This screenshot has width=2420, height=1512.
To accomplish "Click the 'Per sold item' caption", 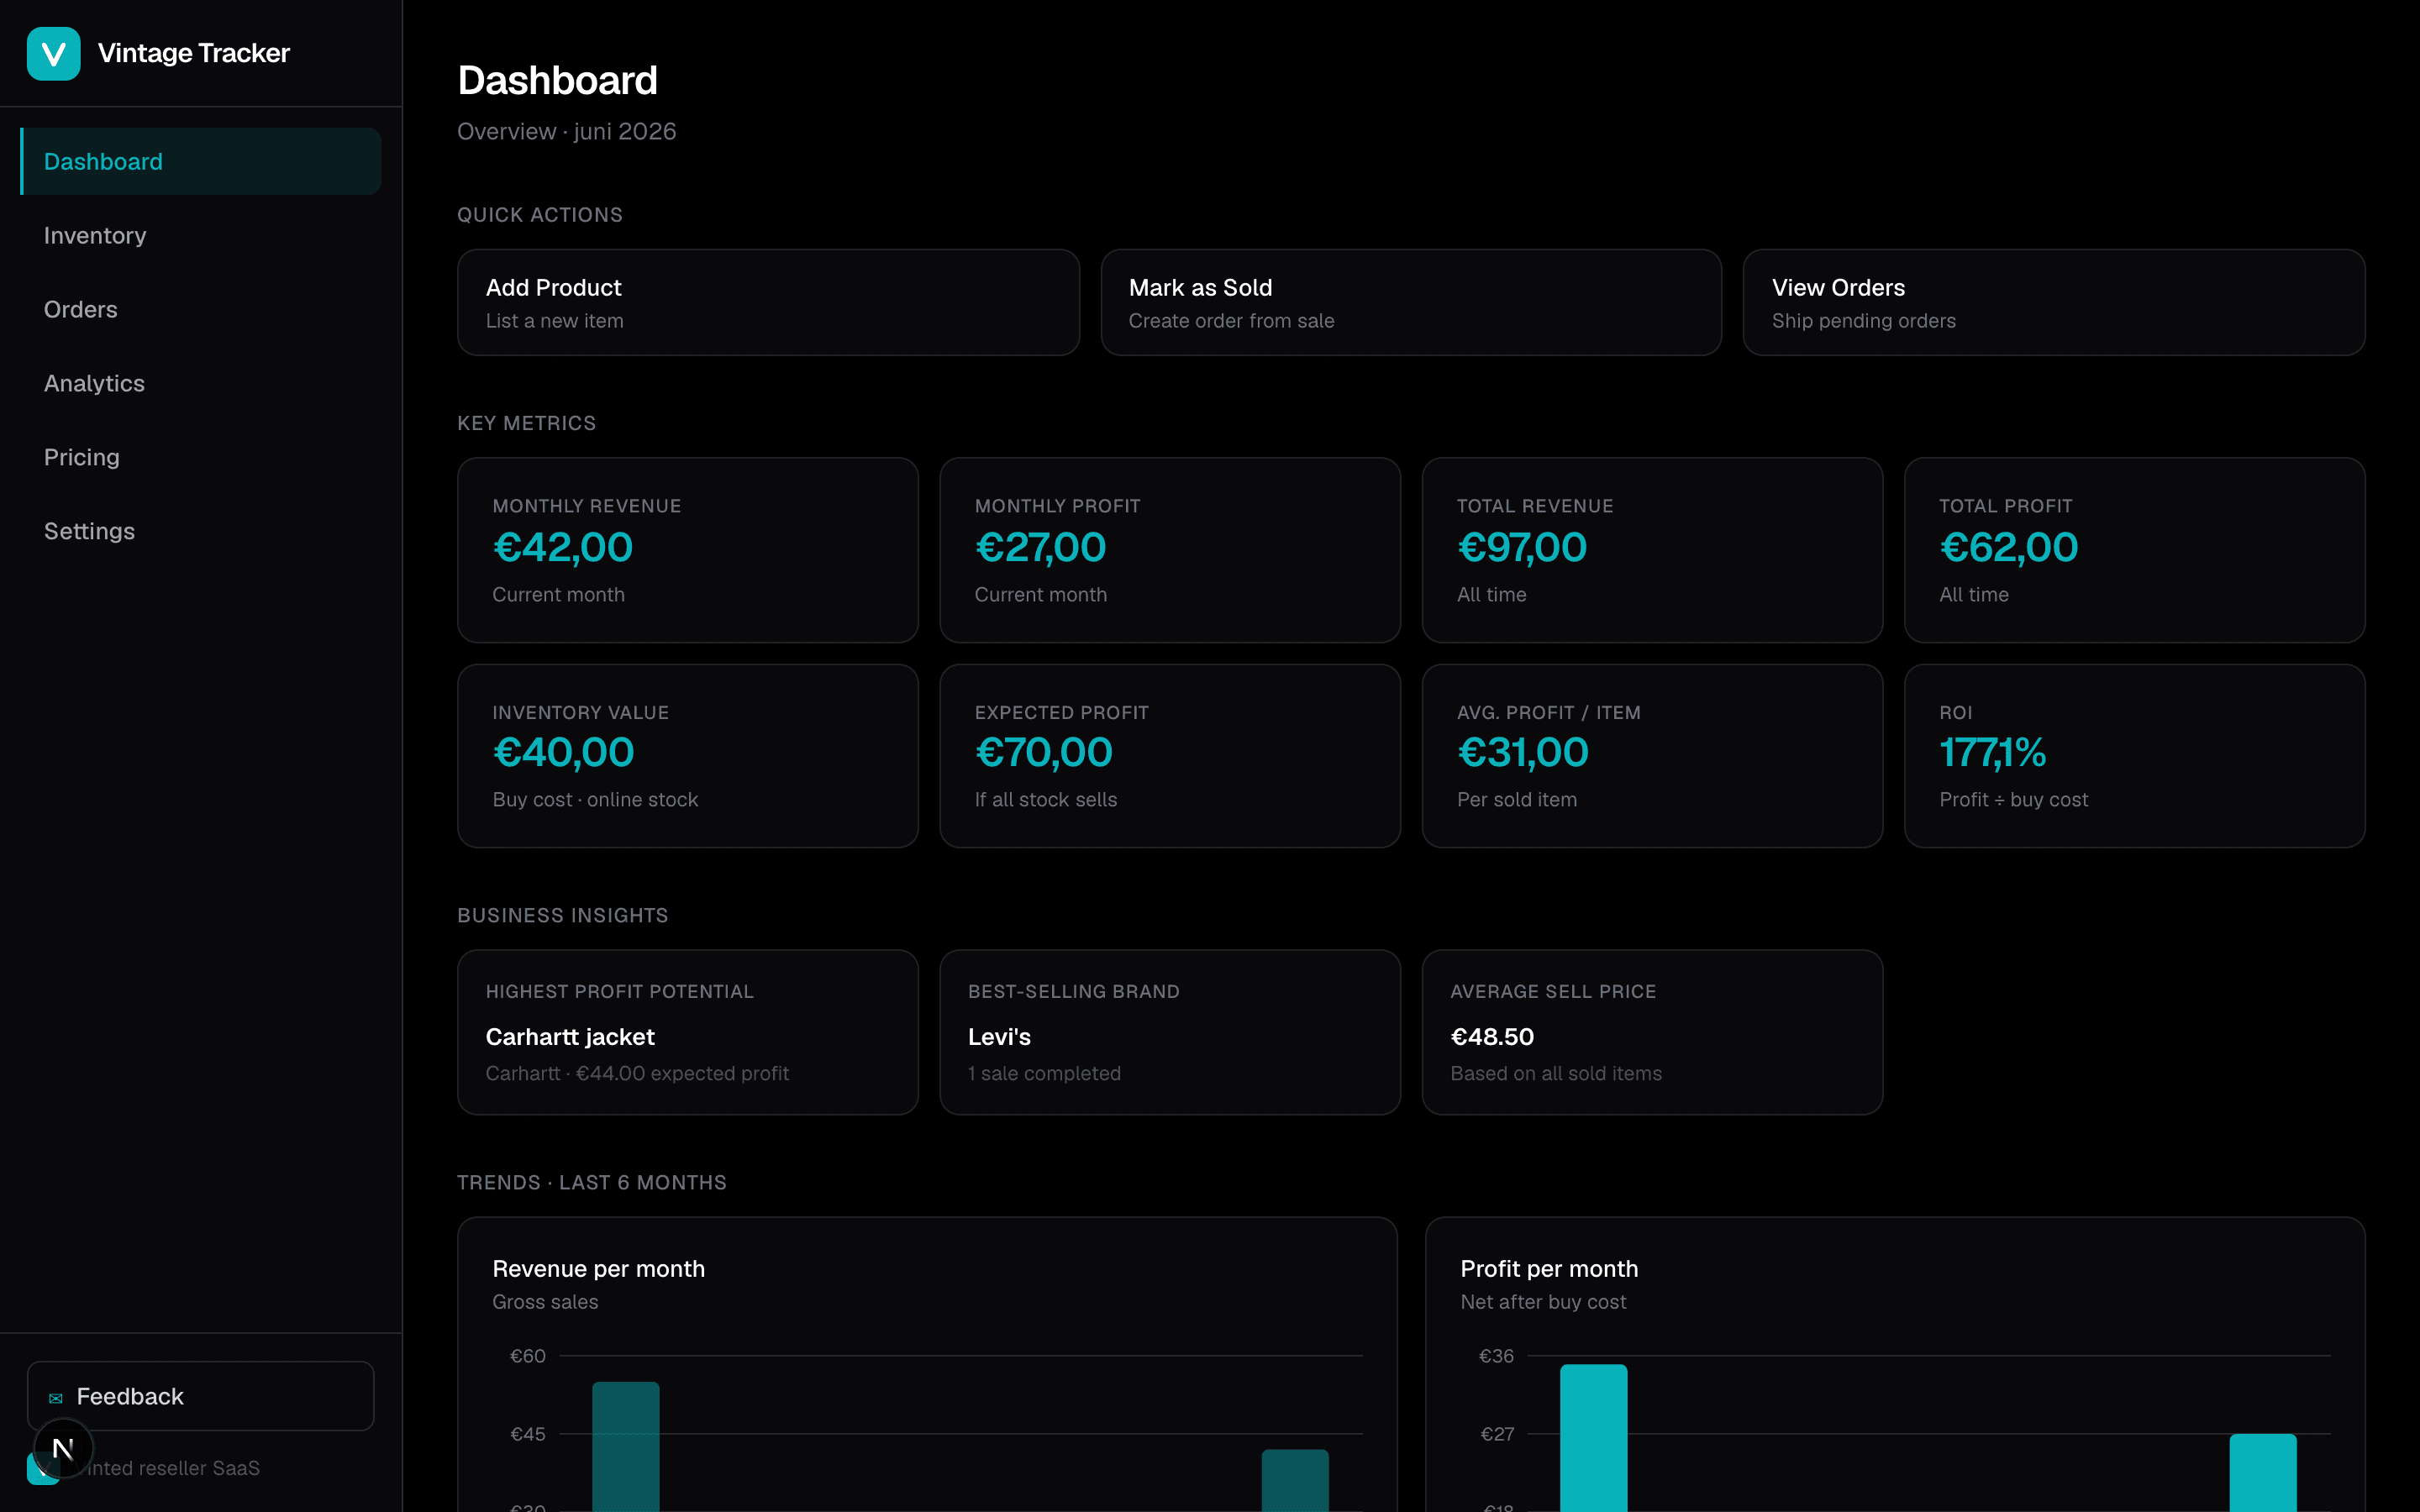I will pyautogui.click(x=1516, y=800).
